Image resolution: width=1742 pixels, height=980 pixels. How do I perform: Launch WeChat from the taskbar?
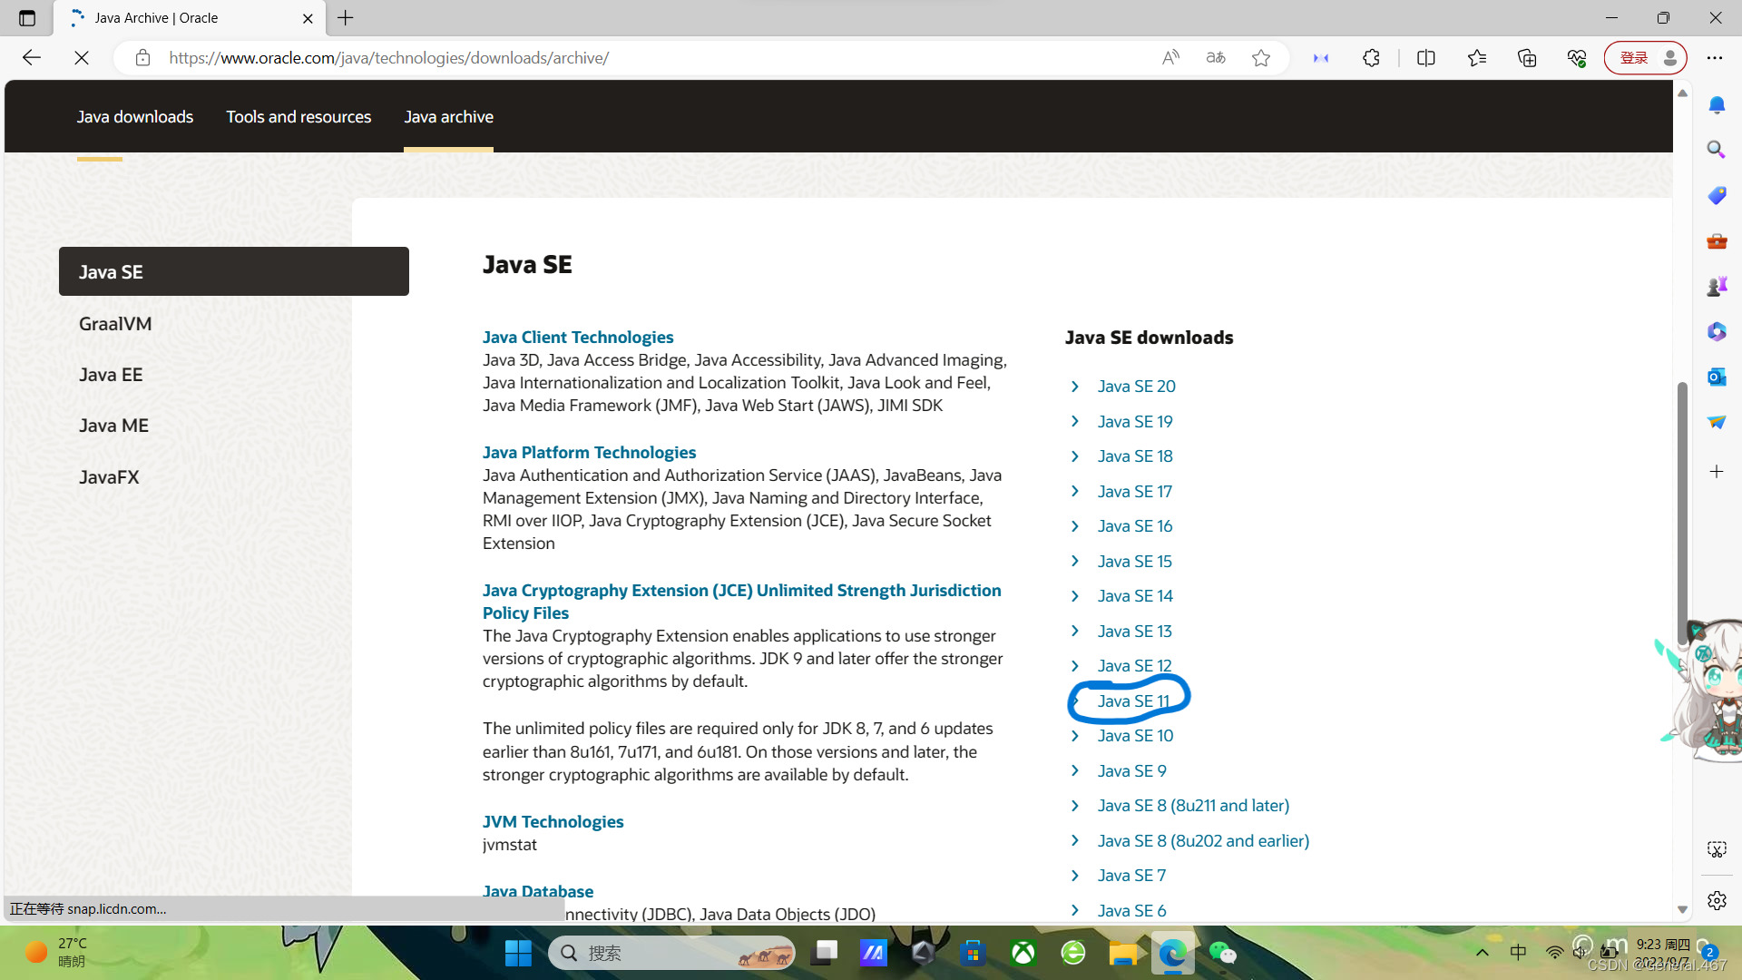(1223, 953)
